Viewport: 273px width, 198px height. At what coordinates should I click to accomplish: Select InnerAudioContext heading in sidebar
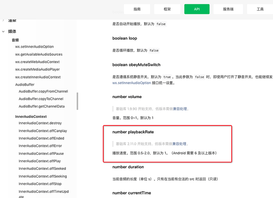(x=31, y=117)
